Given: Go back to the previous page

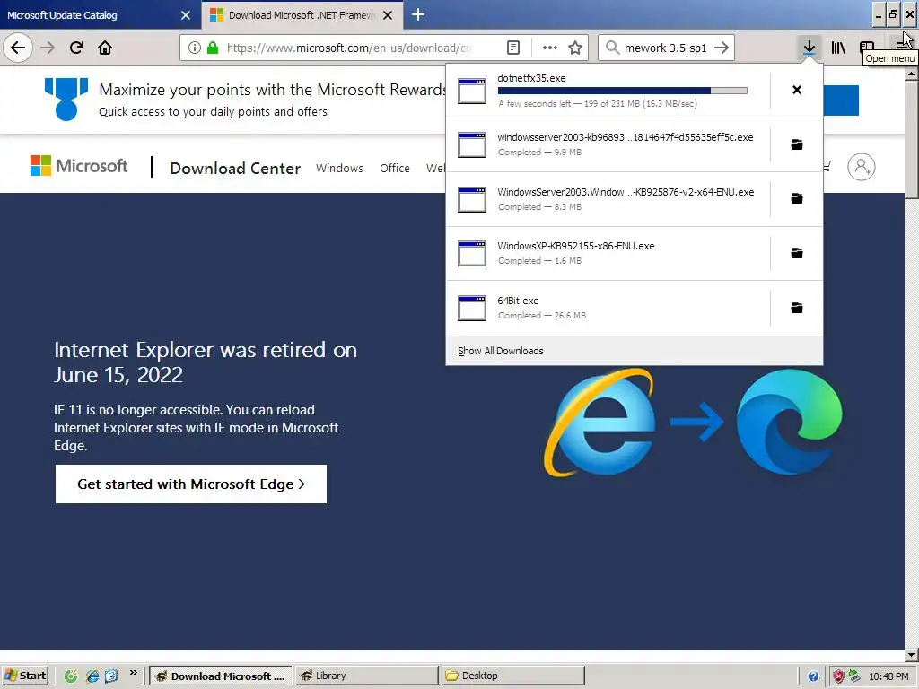Looking at the screenshot, I should point(18,48).
